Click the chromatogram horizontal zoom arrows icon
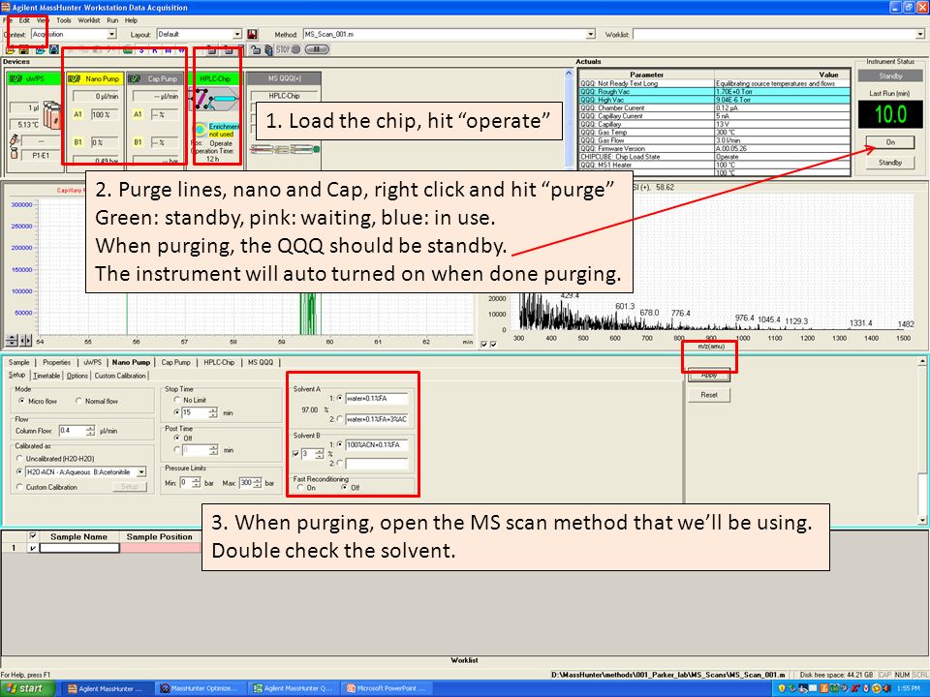 [x=25, y=340]
